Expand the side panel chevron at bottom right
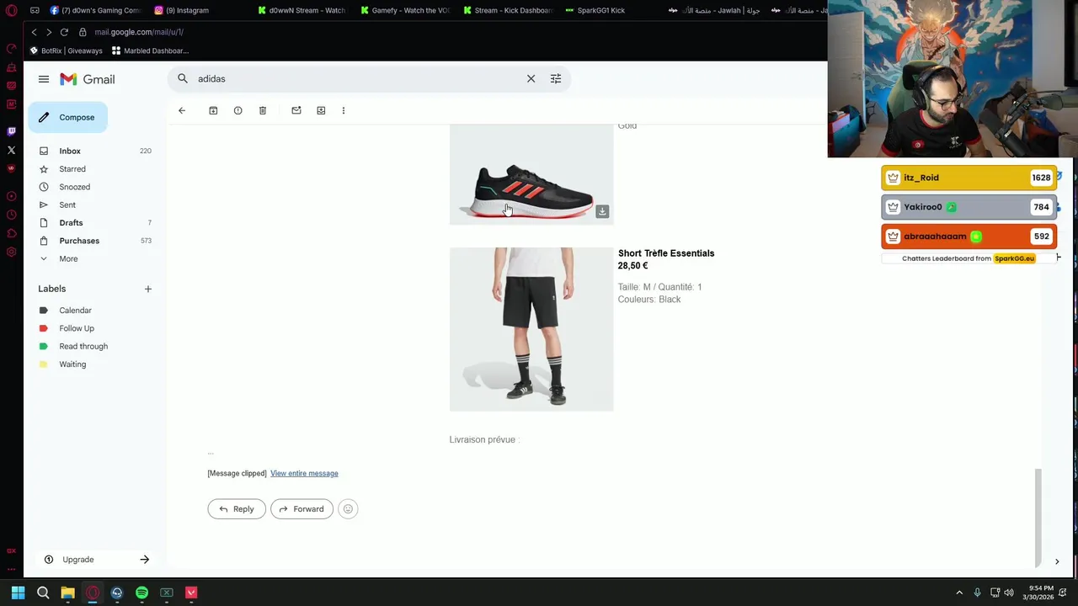 (1057, 561)
